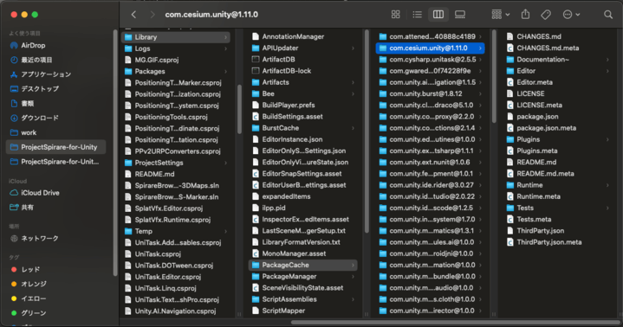Open the work folder in sidebar
The image size is (623, 327).
coord(55,132)
